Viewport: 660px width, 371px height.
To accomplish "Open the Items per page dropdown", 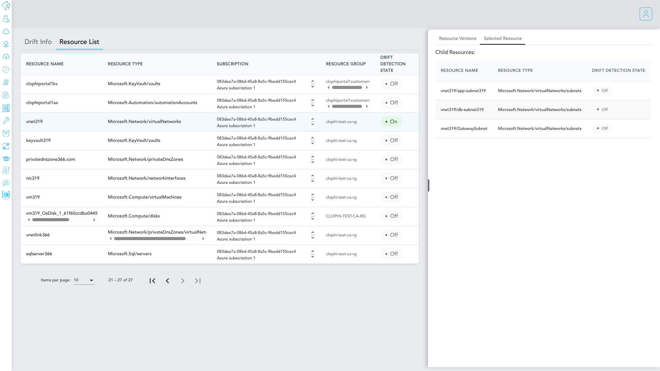I will coord(84,280).
